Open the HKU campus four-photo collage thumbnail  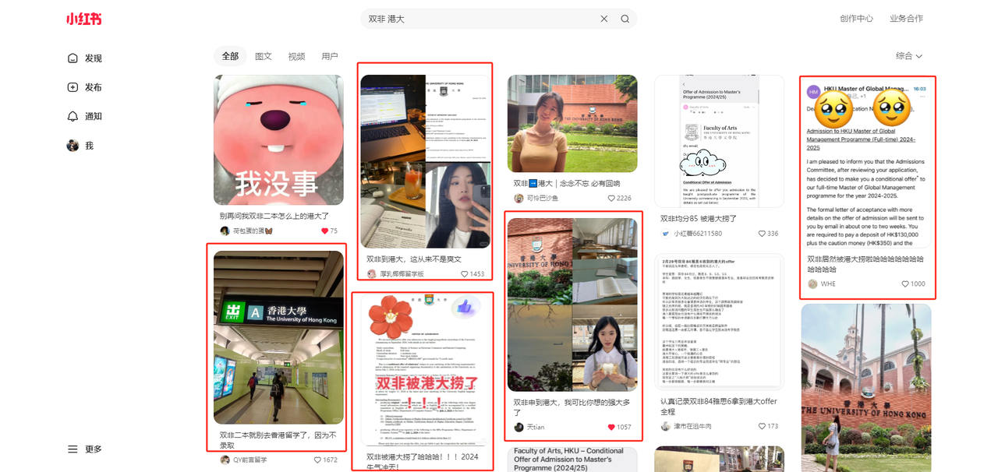click(572, 305)
